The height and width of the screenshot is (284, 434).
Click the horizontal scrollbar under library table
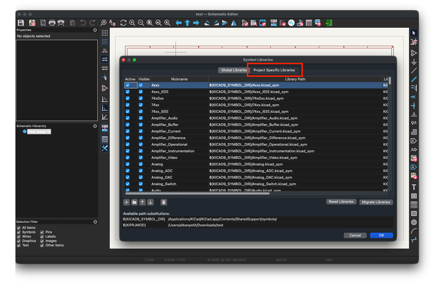[x=198, y=193]
